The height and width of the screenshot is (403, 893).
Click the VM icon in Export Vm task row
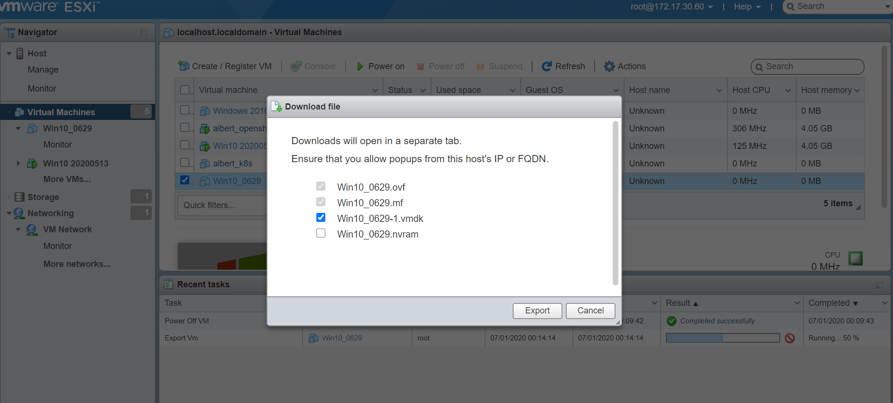313,338
